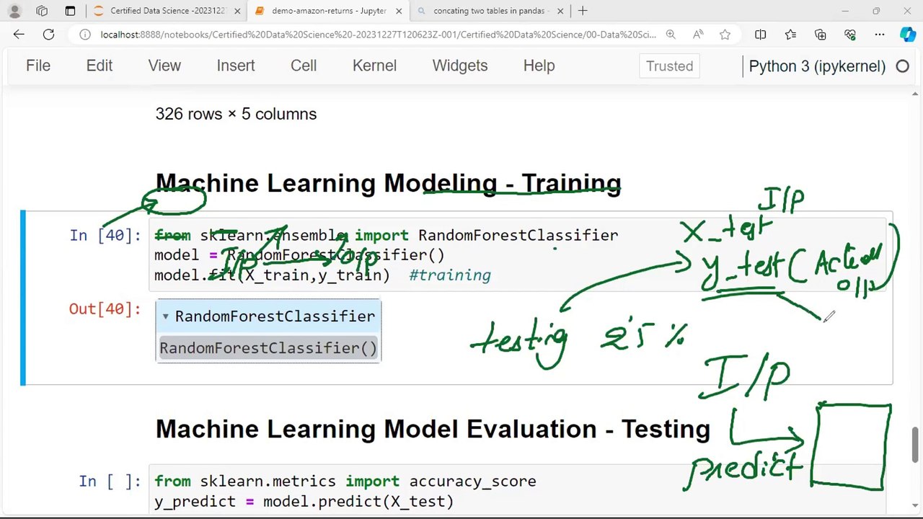Viewport: 923px width, 519px height.
Task: Close the concating two tables tab
Action: [x=560, y=11]
